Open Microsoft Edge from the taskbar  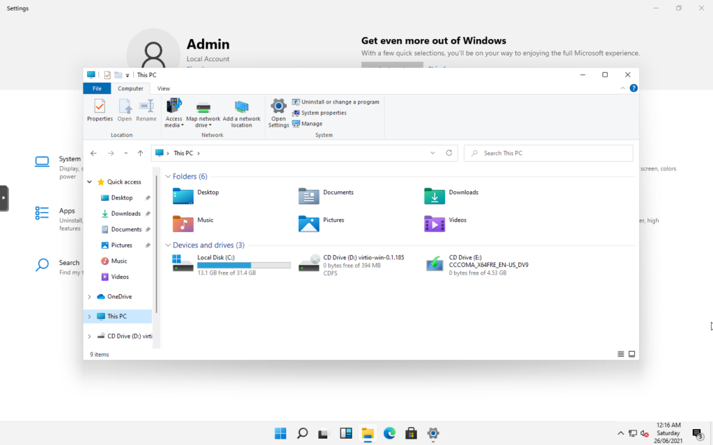(x=389, y=433)
